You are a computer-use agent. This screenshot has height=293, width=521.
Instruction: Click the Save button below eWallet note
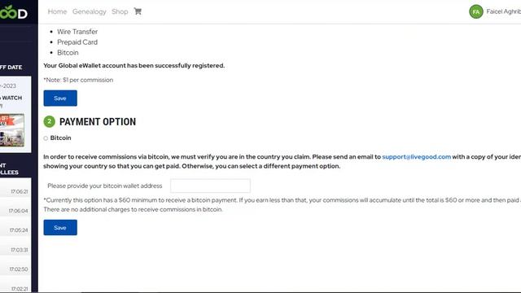[x=60, y=98]
